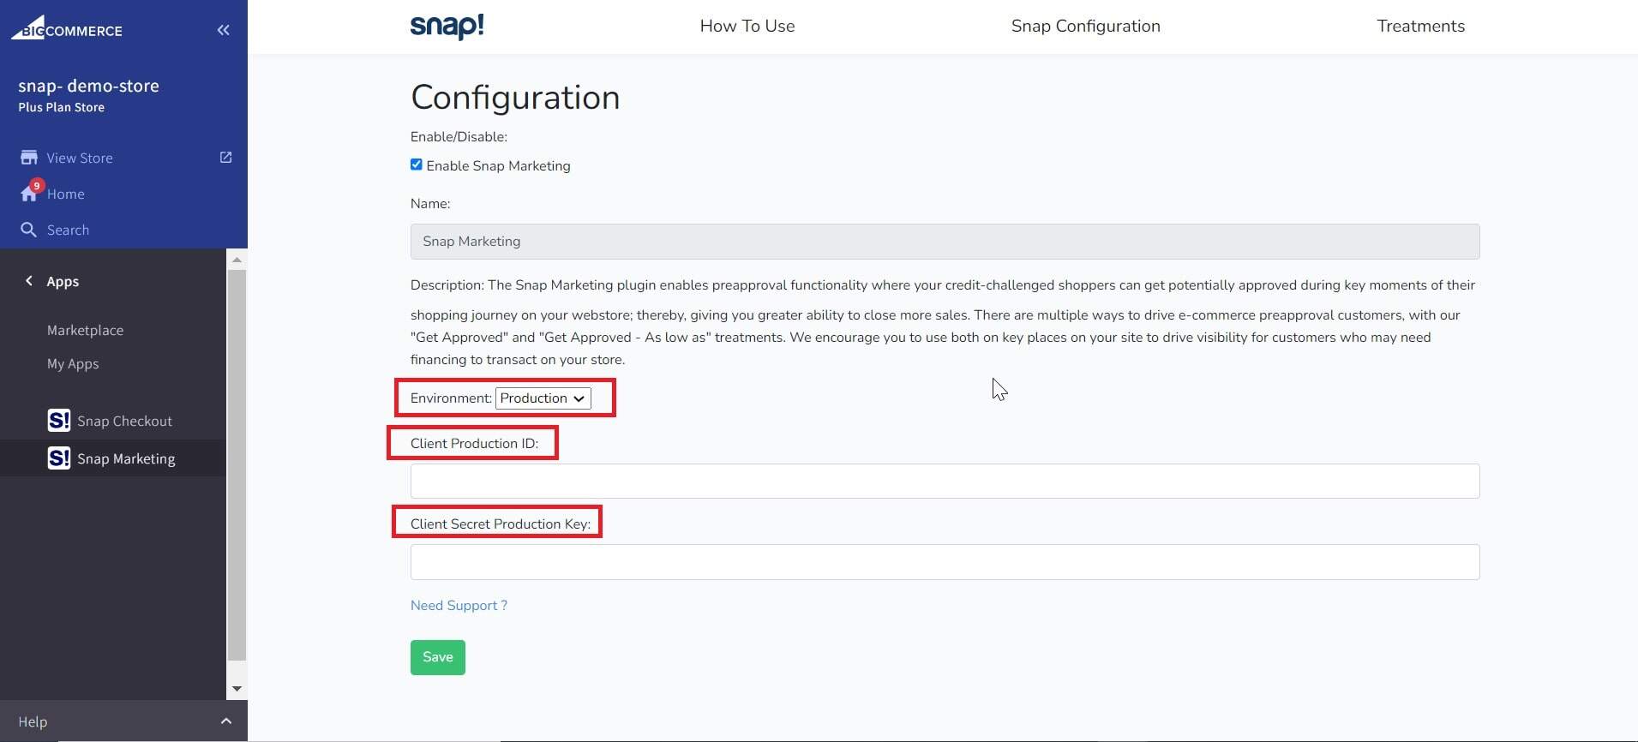Screen dimensions: 1638x742
Task: Click the Search magnifier icon
Action: tap(28, 230)
